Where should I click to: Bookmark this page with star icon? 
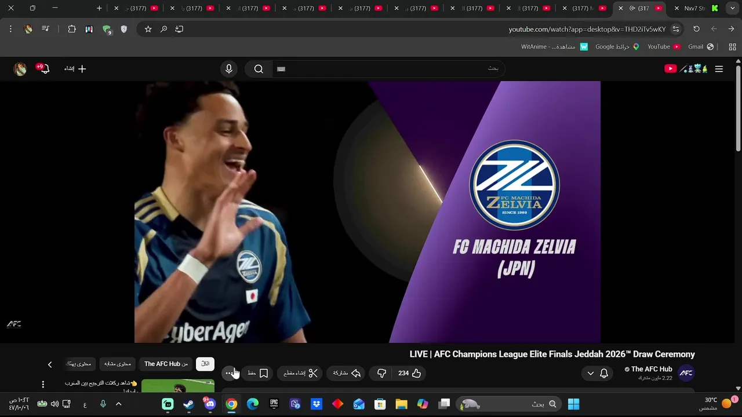click(x=148, y=29)
